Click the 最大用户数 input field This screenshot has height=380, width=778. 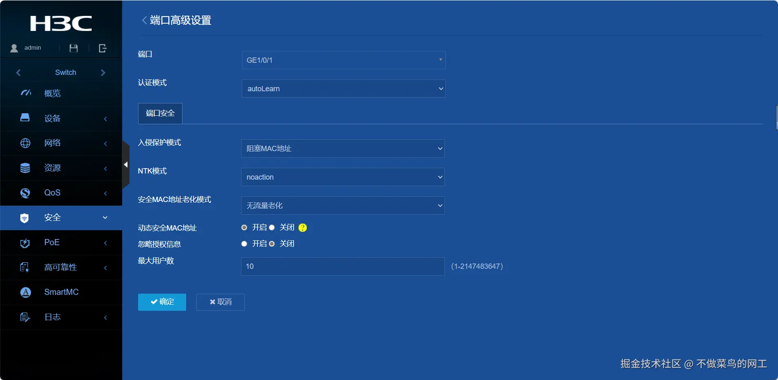(343, 266)
